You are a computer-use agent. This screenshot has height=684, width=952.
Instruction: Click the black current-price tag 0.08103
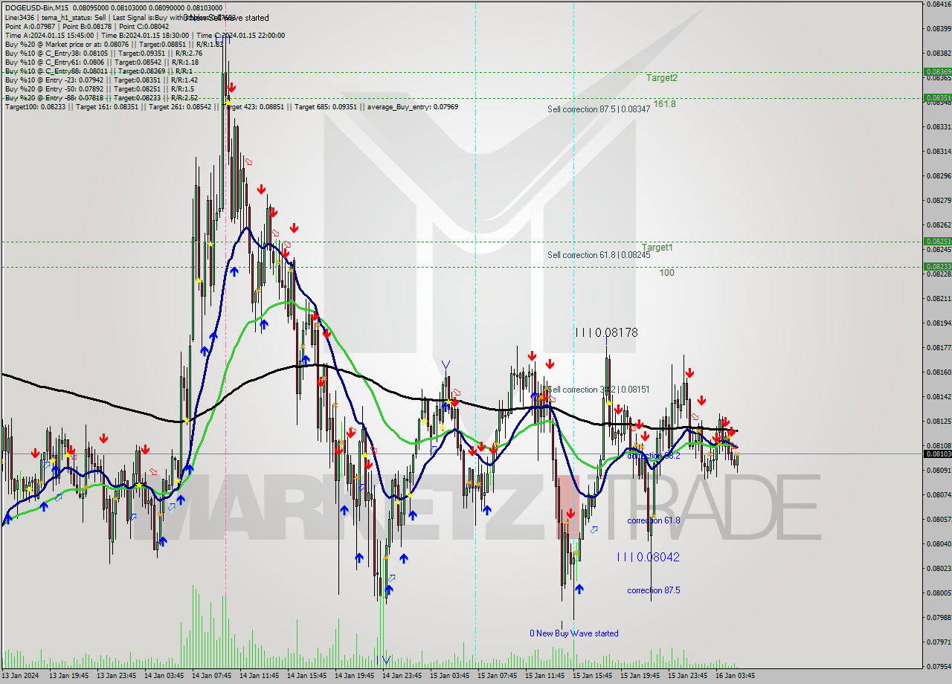tap(937, 454)
